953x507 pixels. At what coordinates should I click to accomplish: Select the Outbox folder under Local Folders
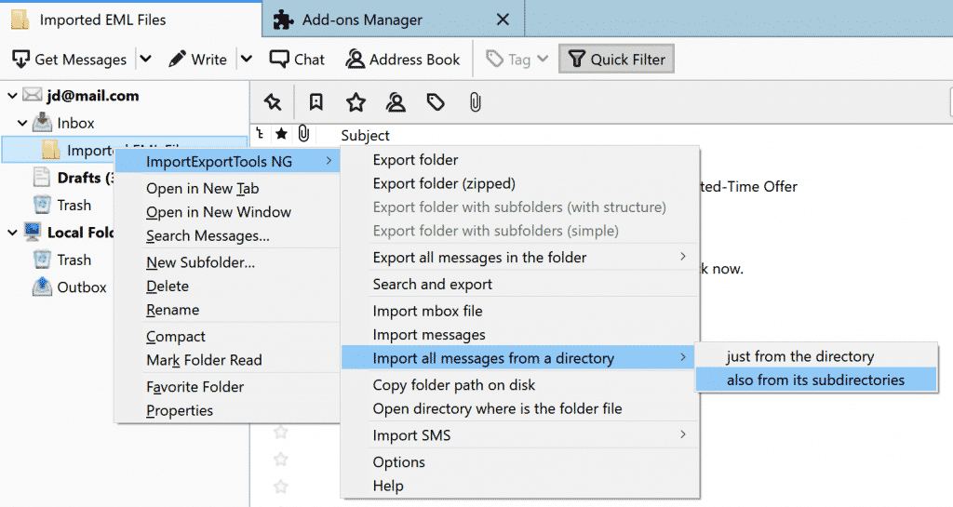click(82, 287)
